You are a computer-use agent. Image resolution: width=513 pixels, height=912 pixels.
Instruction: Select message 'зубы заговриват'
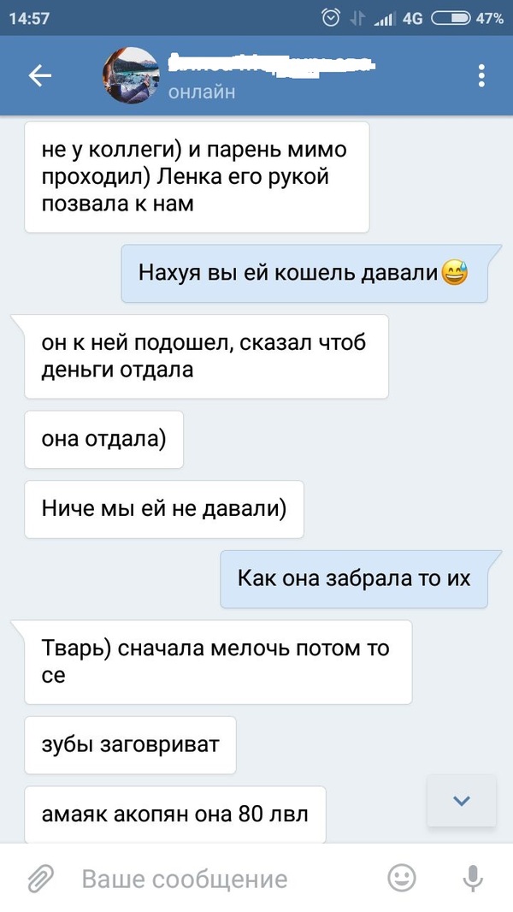[x=130, y=745]
